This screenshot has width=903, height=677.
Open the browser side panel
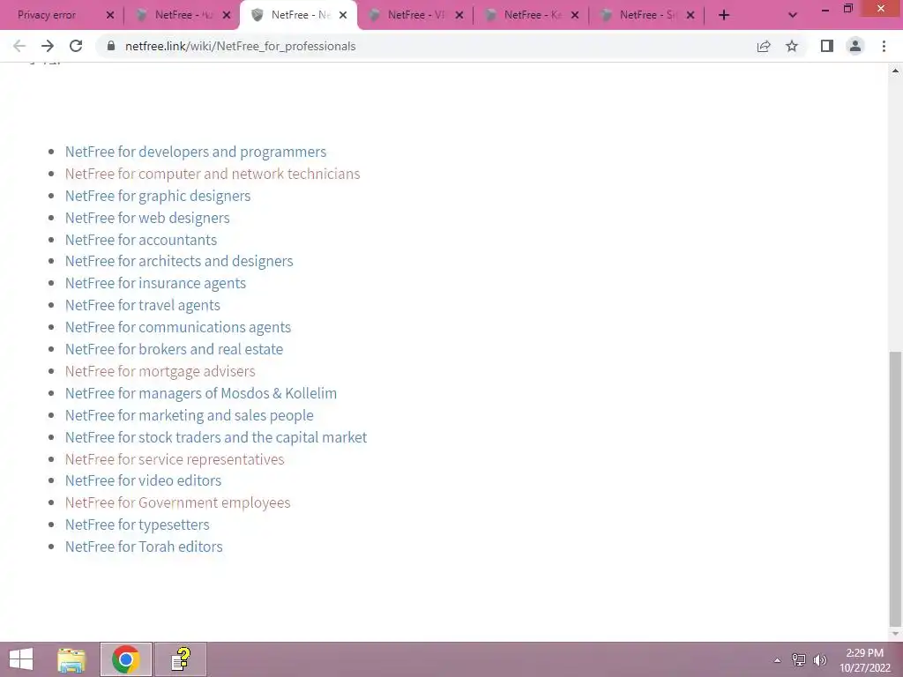click(827, 46)
